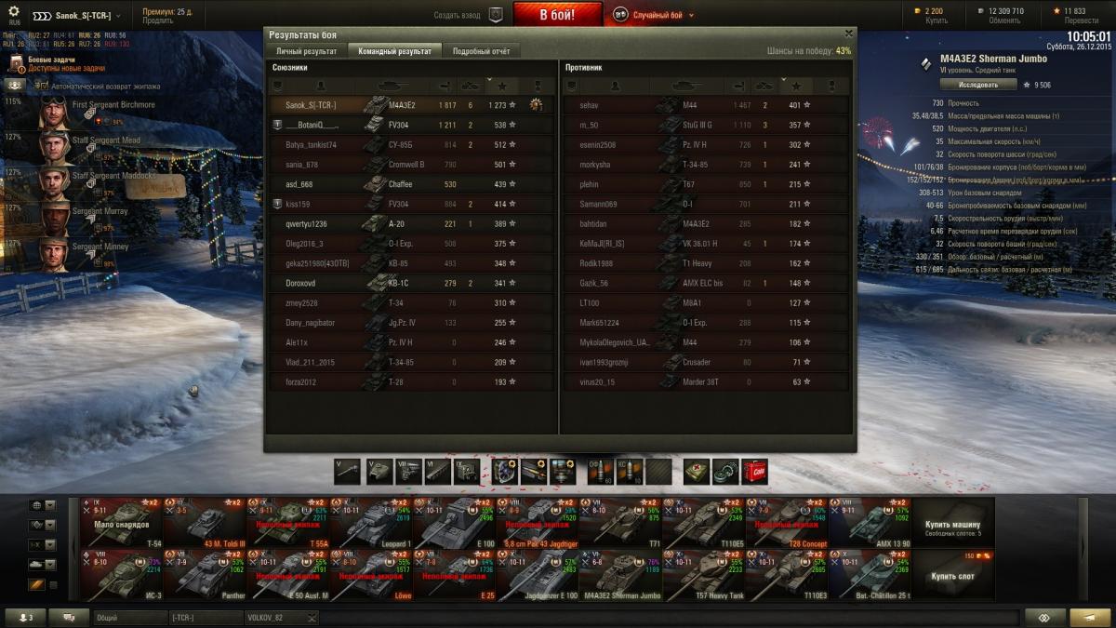Start the battle with В бой! button
The height and width of the screenshot is (628, 1116).
pyautogui.click(x=557, y=15)
